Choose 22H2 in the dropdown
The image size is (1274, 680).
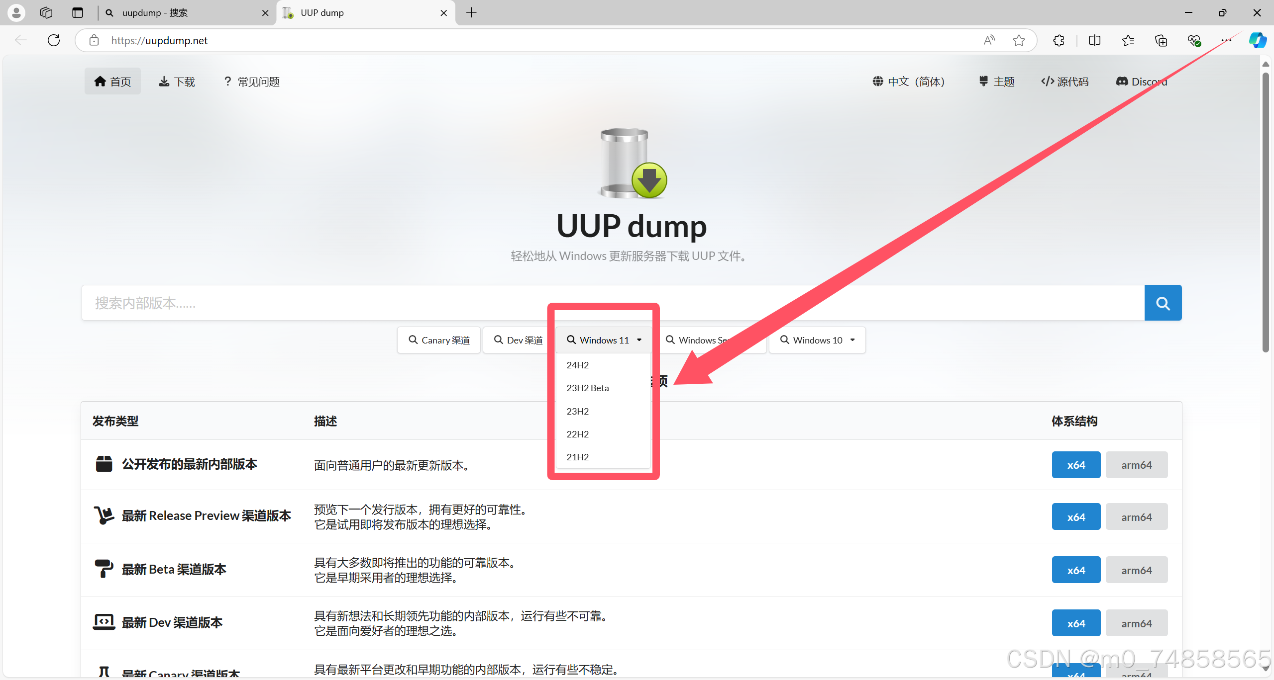(603, 434)
